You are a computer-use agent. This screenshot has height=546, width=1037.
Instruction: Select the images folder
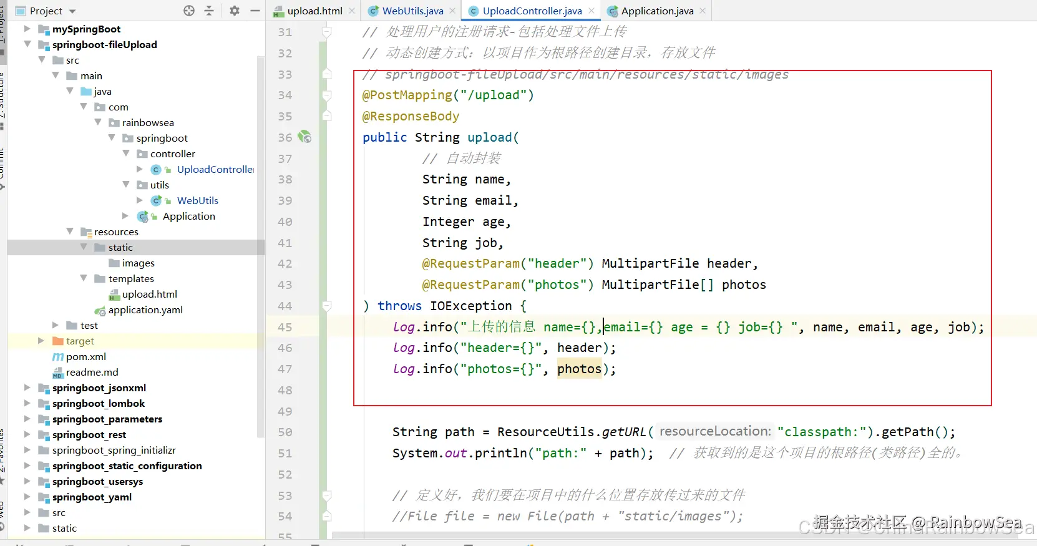point(139,263)
